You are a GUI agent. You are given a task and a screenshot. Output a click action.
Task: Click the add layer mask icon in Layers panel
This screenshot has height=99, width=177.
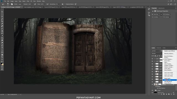(164, 94)
